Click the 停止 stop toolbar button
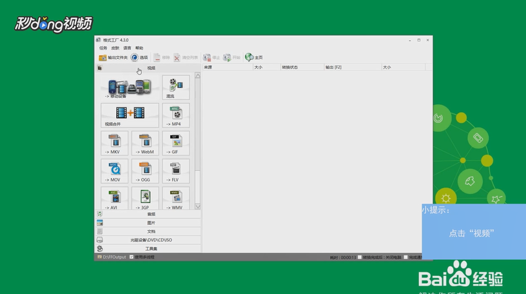 click(211, 57)
